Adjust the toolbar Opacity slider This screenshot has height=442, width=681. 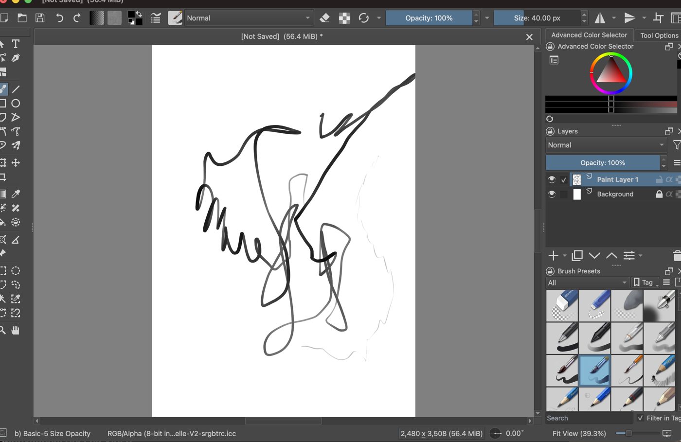pos(429,18)
